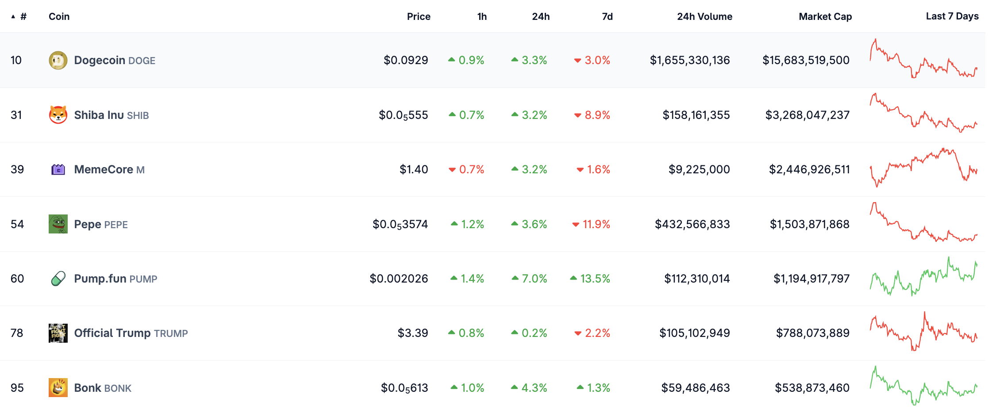Click the Official Trump coin logo
992x413 pixels.
[x=58, y=333]
